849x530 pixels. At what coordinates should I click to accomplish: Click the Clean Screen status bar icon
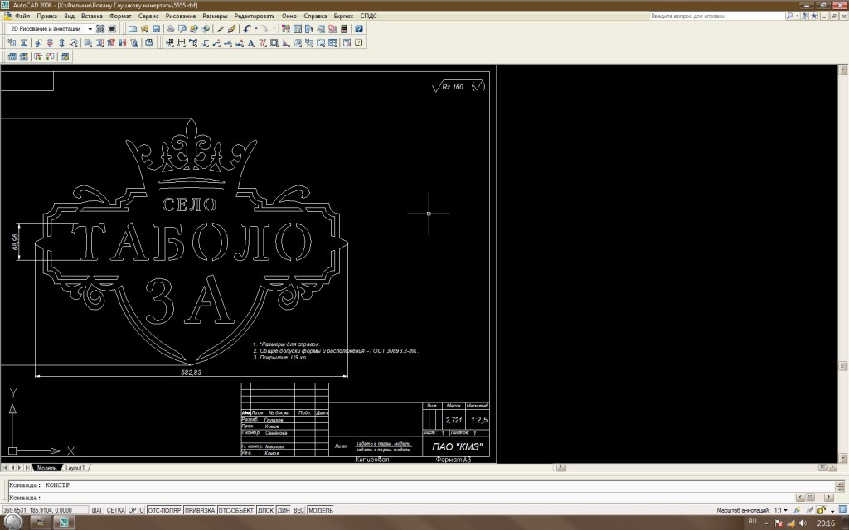(x=843, y=510)
